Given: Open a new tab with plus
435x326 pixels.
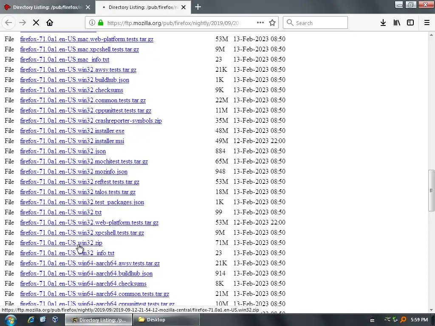Looking at the screenshot, I should [x=198, y=7].
